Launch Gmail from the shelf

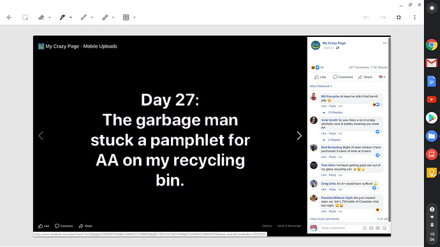[x=432, y=63]
